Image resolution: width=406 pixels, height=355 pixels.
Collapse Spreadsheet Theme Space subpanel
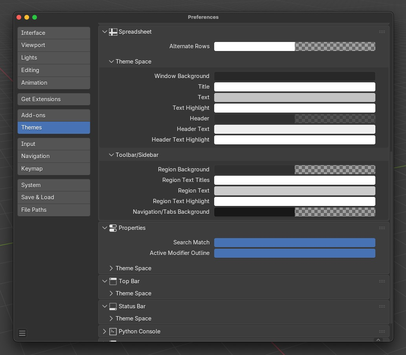tap(111, 62)
